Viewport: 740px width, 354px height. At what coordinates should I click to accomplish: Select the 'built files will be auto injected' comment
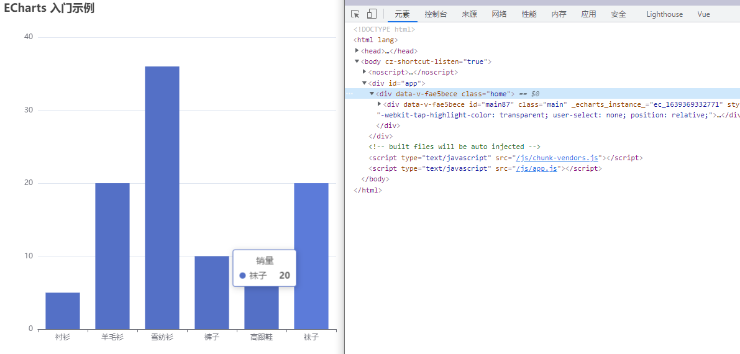coord(454,147)
